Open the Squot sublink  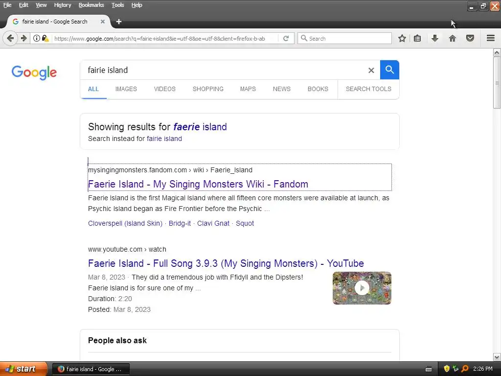click(245, 223)
